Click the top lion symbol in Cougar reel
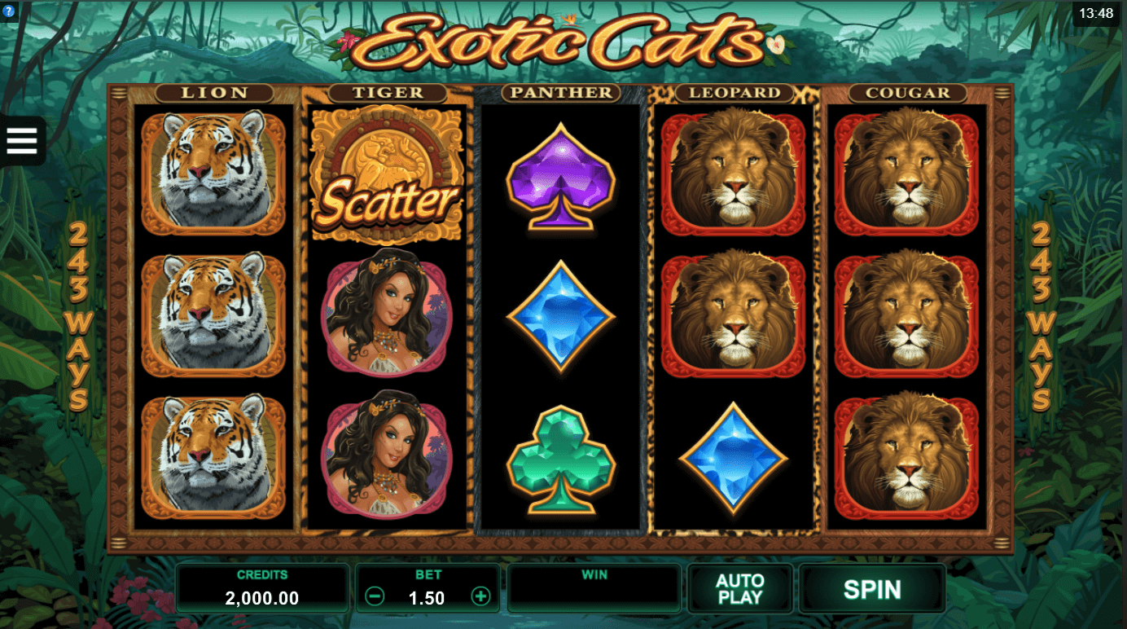Image resolution: width=1127 pixels, height=629 pixels. (x=906, y=174)
